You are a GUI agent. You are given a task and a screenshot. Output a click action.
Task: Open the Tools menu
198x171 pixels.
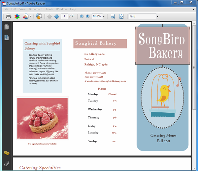coord(49,9)
